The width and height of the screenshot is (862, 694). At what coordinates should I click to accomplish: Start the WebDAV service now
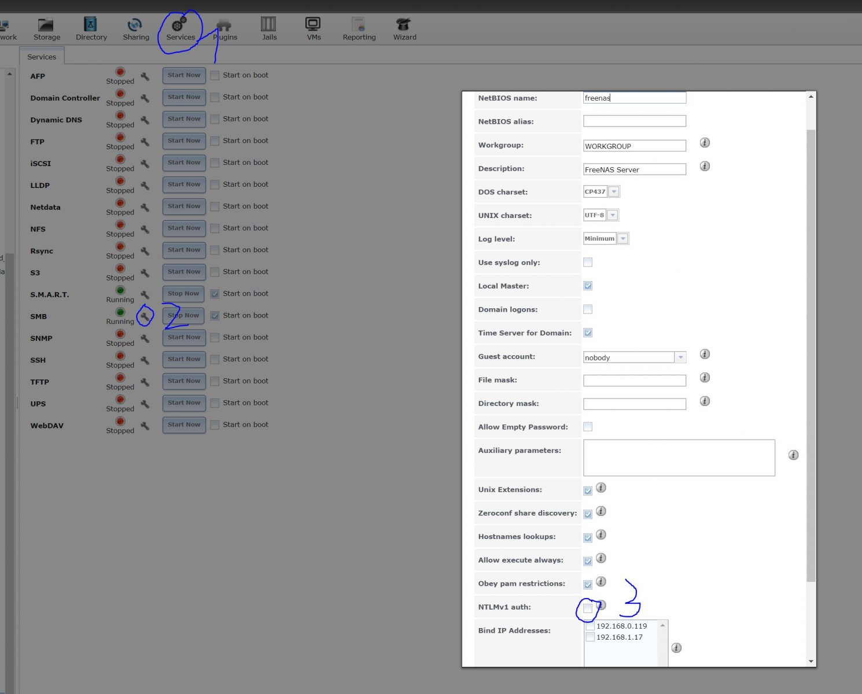coord(184,424)
